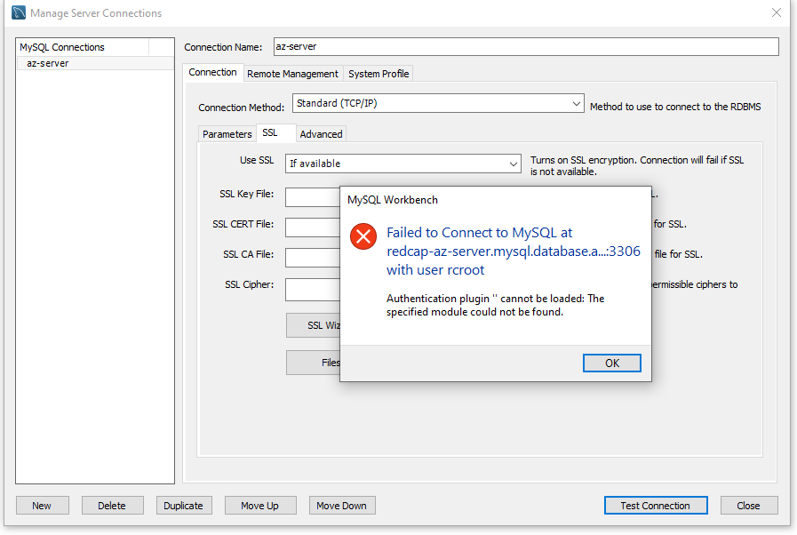Click the 'Use SSL' label
Viewport: 797px width, 535px height.
click(257, 160)
